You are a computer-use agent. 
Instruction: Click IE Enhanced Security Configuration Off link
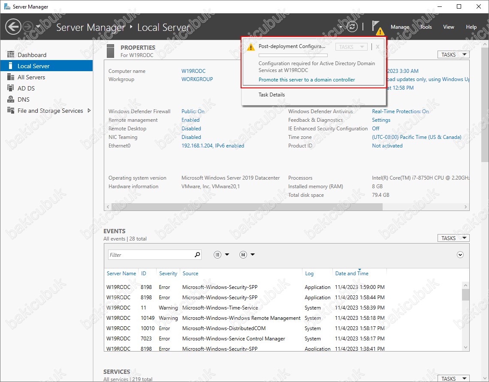point(375,128)
